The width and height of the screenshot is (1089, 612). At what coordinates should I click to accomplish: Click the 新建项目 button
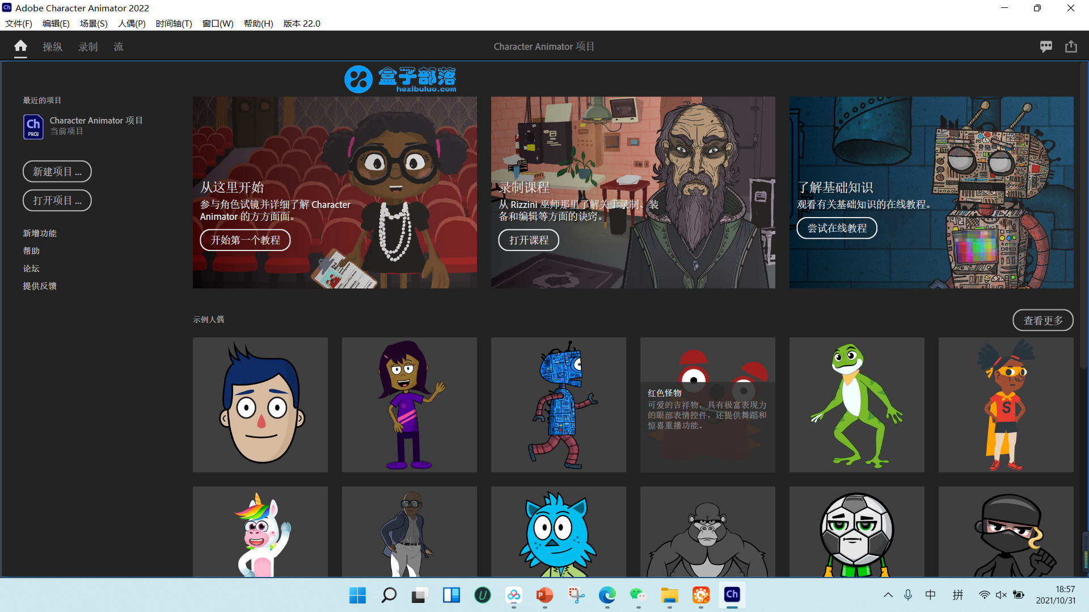57,171
